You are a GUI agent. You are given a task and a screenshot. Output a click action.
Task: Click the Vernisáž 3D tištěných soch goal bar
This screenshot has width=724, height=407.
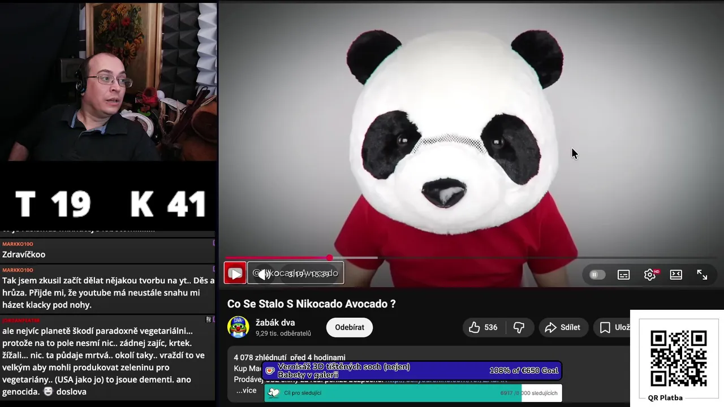(x=412, y=371)
